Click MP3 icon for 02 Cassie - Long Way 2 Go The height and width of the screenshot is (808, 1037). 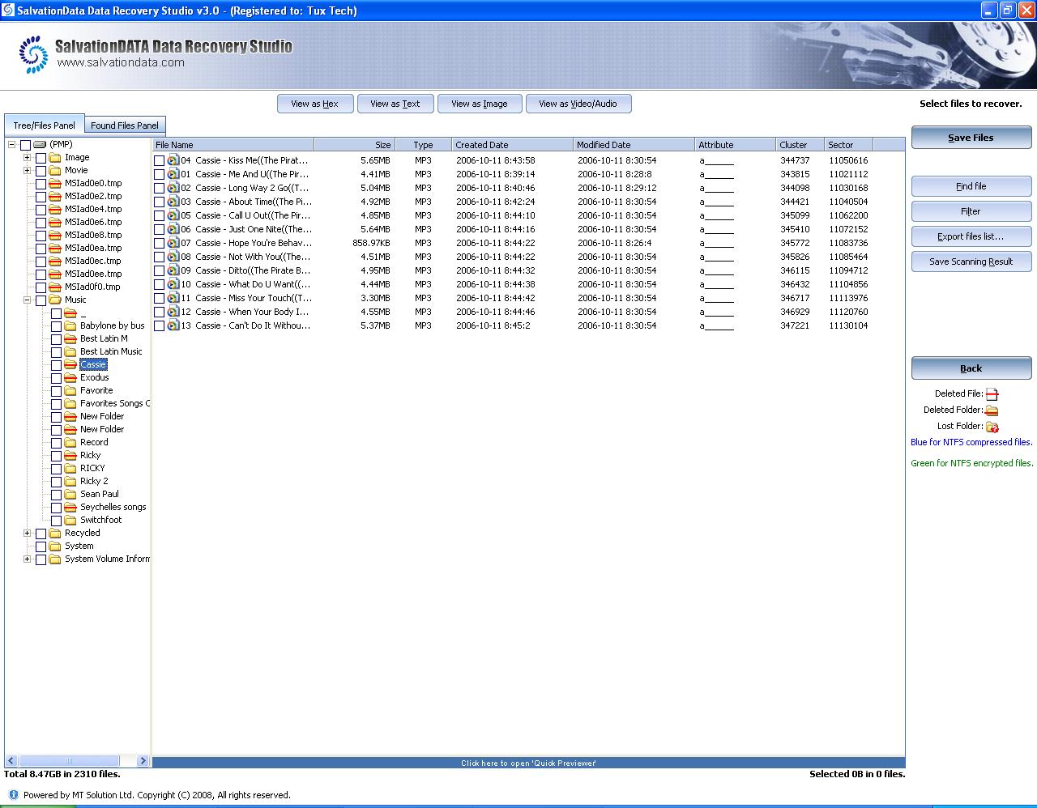click(x=173, y=188)
